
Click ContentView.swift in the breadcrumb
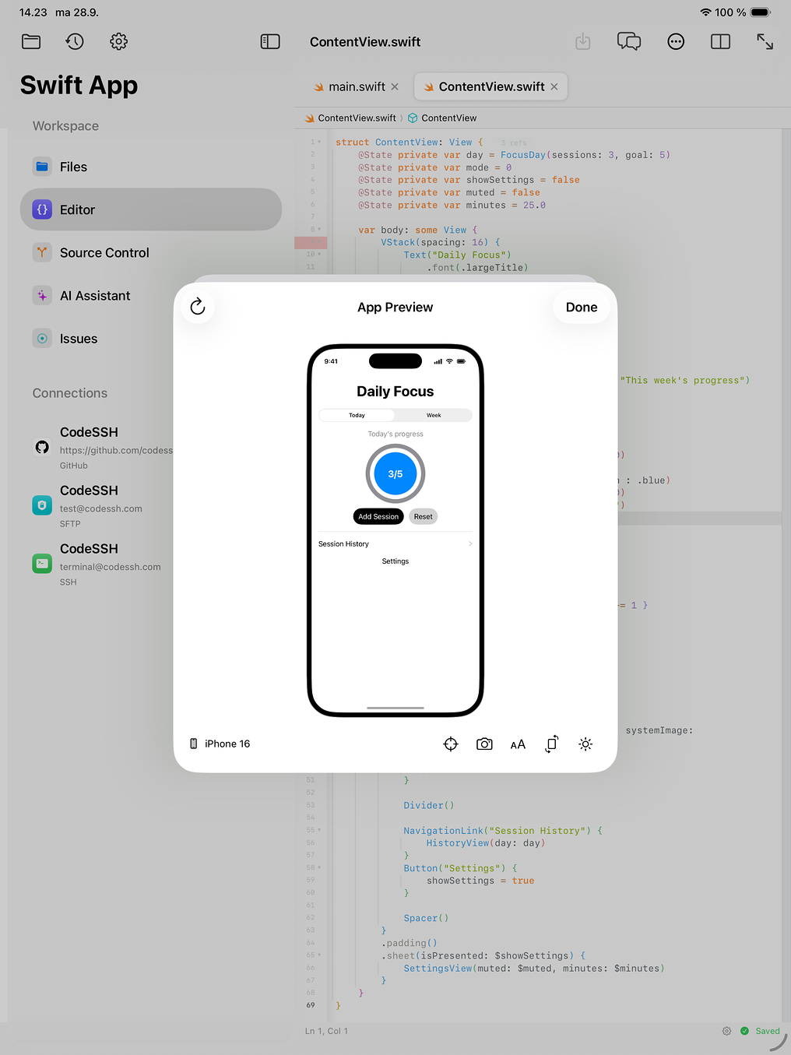(350, 118)
